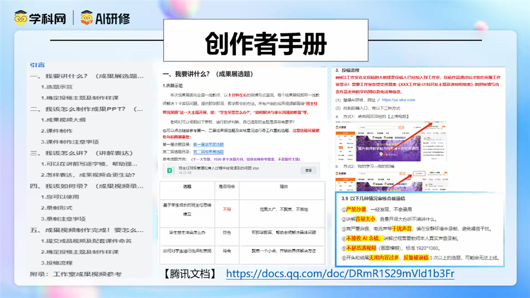Click the highlighted text 音量太小

(365, 219)
